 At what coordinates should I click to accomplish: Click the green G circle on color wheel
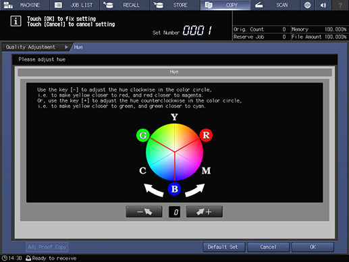pyautogui.click(x=143, y=135)
